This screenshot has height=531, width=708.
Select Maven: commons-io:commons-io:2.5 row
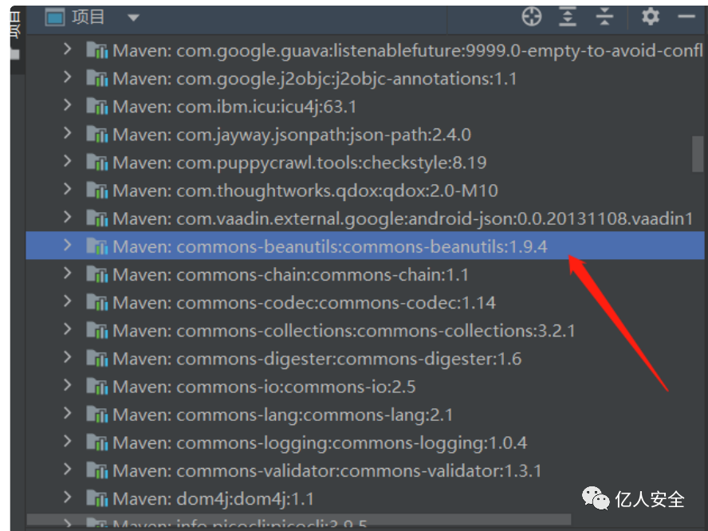pyautogui.click(x=365, y=386)
